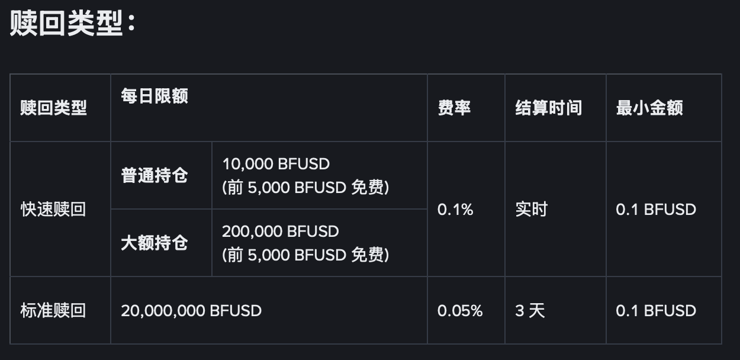Click the free-quota note under 200,000 BFUSD
The image size is (740, 360).
click(x=305, y=255)
